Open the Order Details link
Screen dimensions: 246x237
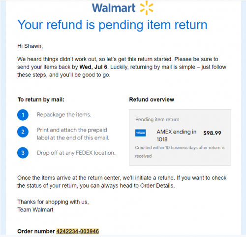(156, 186)
